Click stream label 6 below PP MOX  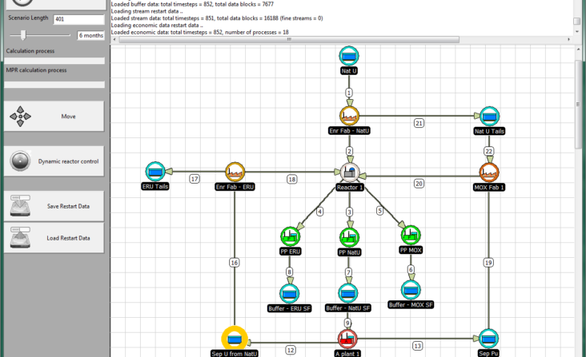coord(411,269)
